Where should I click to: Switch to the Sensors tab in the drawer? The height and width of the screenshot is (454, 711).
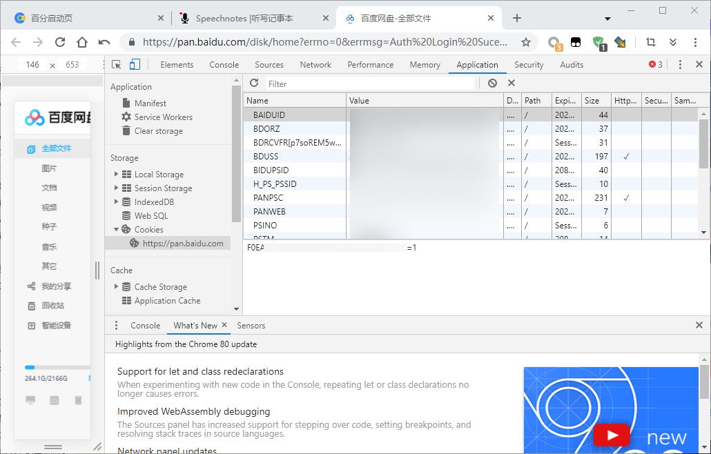pyautogui.click(x=251, y=325)
